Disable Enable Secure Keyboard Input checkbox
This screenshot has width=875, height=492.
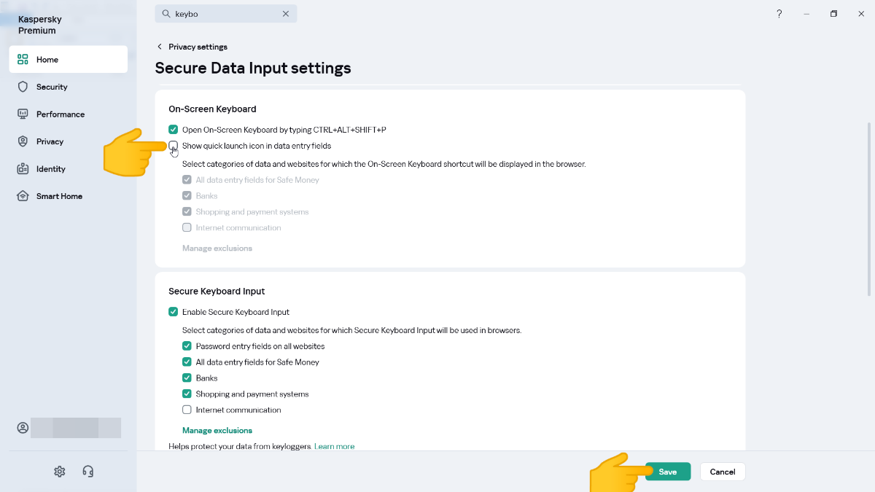click(174, 312)
